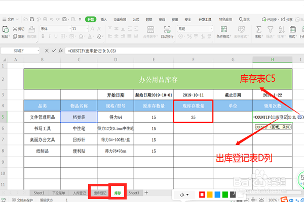This screenshot has width=304, height=202.
Task: Click the Sum sigma icon
Action: point(258,29)
